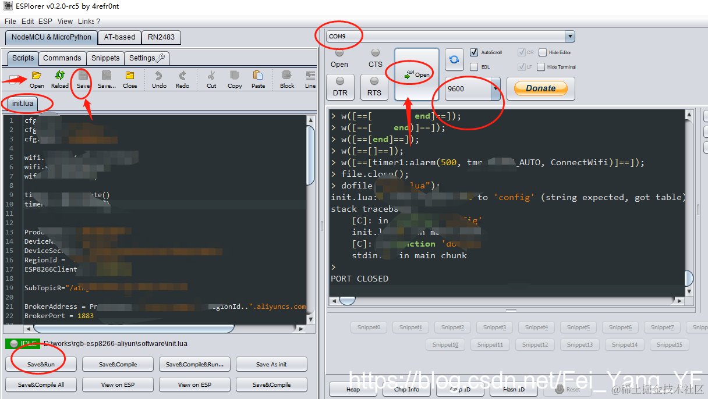Click the Chip Info button

(406, 390)
